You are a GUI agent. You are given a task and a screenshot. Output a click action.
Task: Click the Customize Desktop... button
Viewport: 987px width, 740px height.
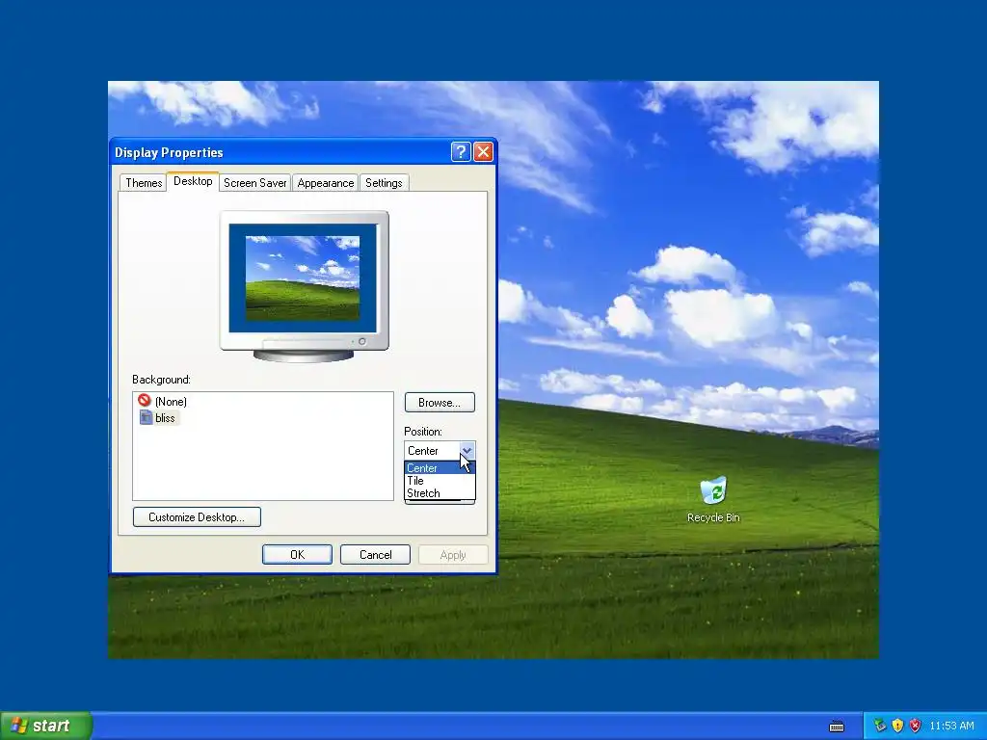(197, 517)
